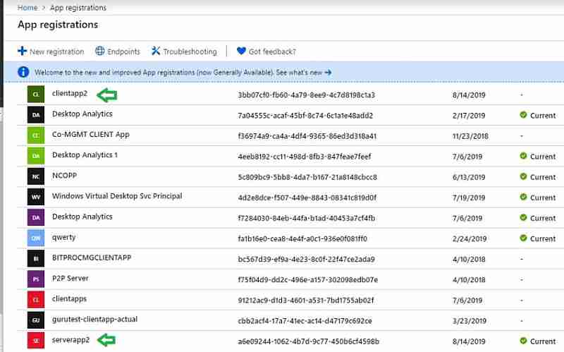Open Desktop Analytics with application ID f7284030
This screenshot has height=352, width=564.
point(82,217)
